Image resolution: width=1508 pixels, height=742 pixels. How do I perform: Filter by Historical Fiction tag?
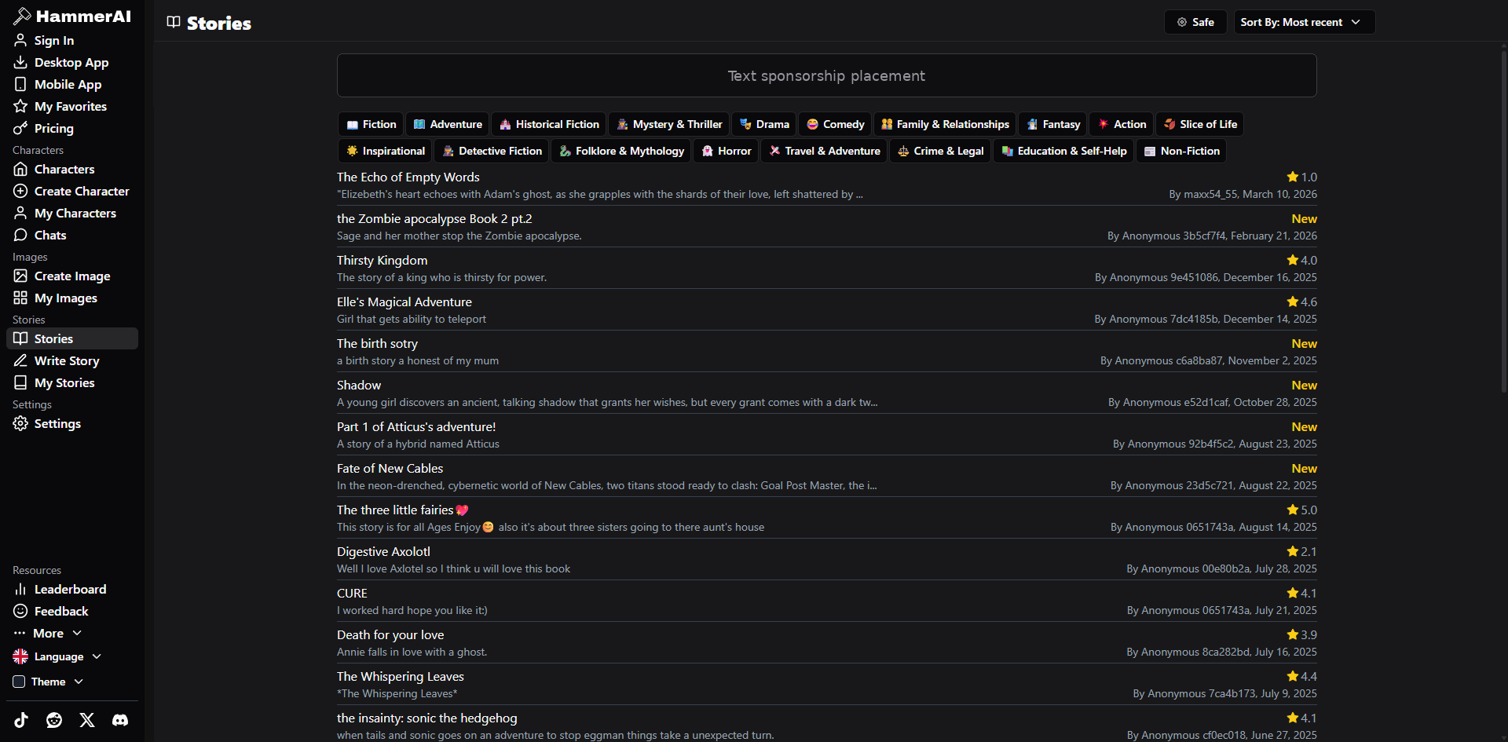pos(549,124)
